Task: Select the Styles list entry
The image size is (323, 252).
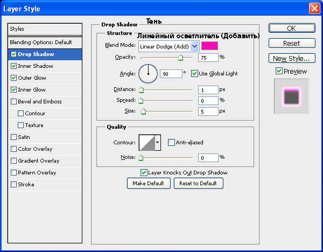Action: 45,29
